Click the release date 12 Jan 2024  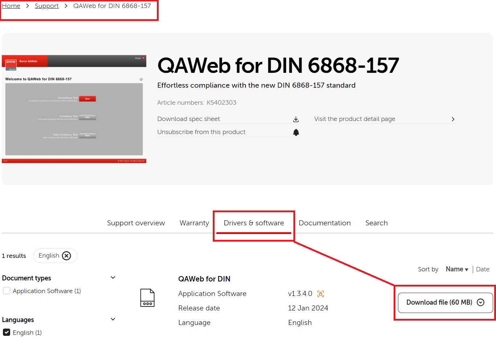point(308,308)
